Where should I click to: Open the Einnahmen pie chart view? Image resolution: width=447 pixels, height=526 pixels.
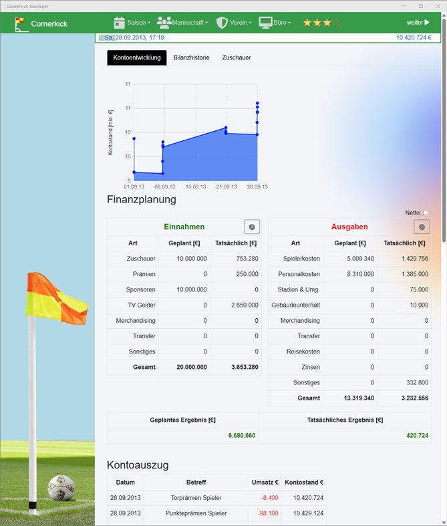tap(252, 227)
